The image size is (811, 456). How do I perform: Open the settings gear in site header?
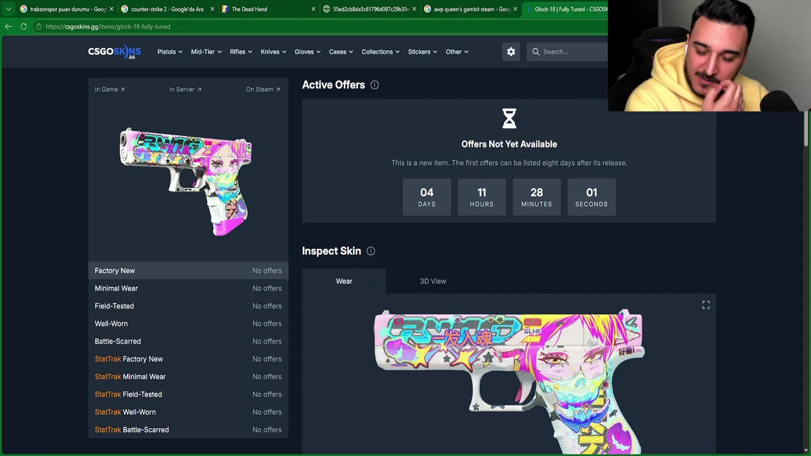click(511, 52)
